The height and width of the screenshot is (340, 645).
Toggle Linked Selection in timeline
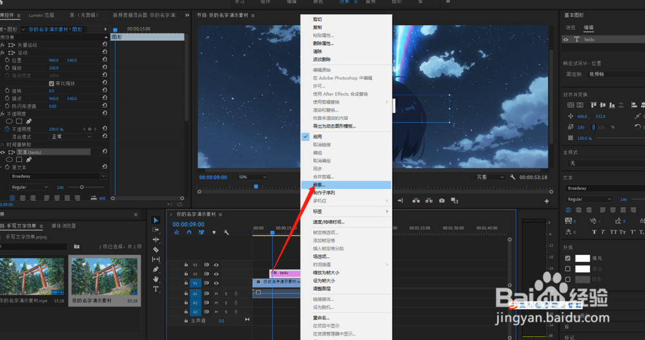pos(201,232)
